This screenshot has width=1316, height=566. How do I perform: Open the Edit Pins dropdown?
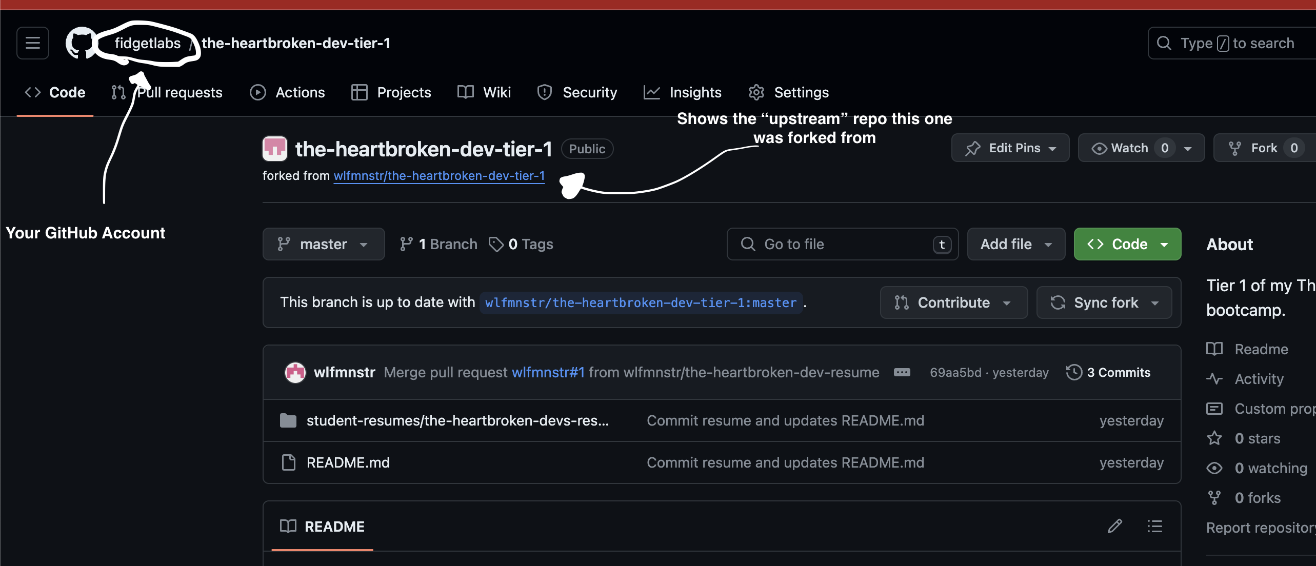pyautogui.click(x=1010, y=148)
